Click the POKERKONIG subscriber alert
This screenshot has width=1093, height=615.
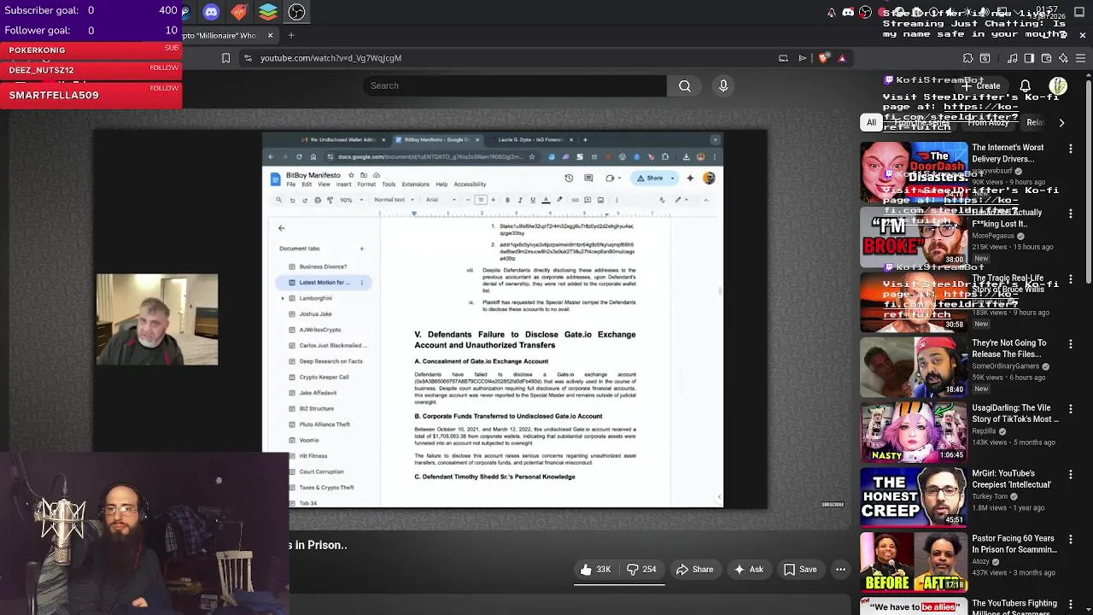[x=91, y=50]
